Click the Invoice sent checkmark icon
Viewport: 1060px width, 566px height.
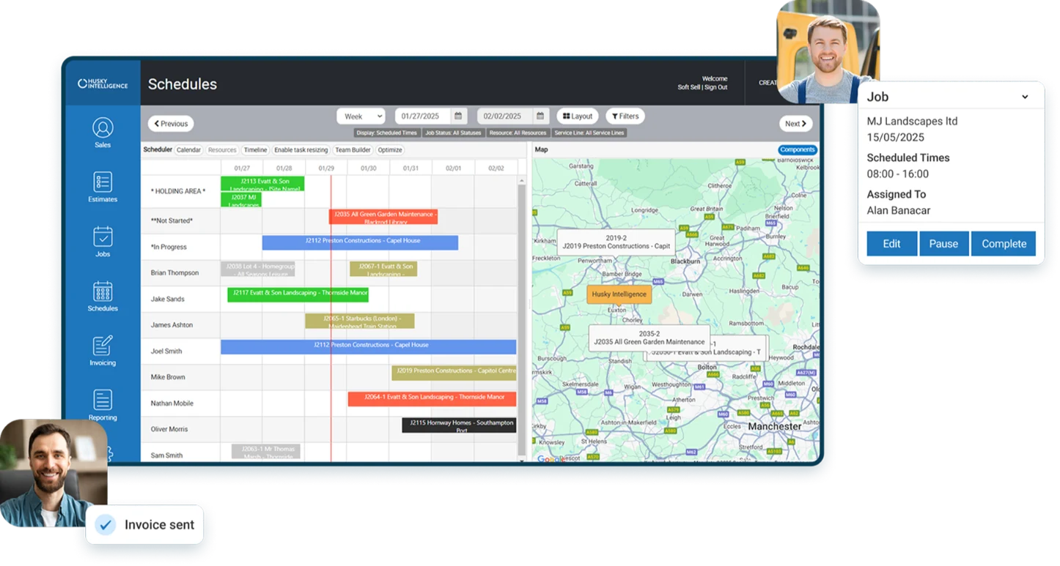point(106,524)
